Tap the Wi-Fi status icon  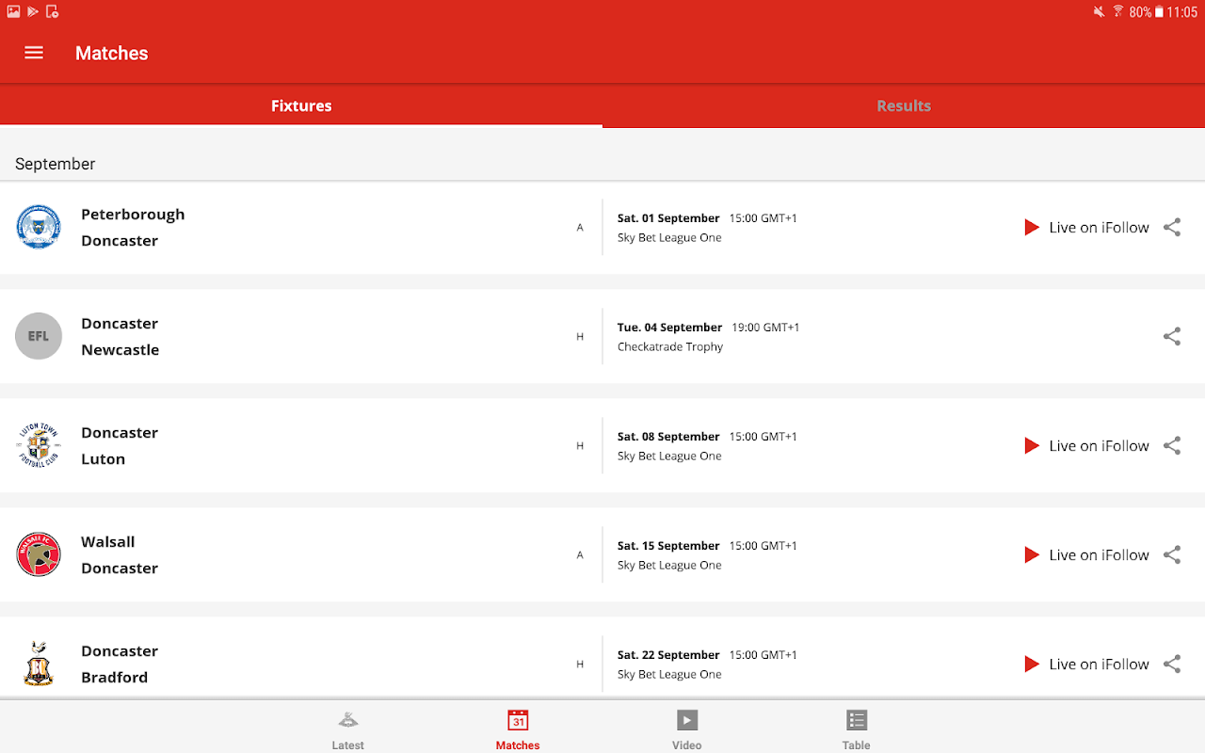point(1118,12)
